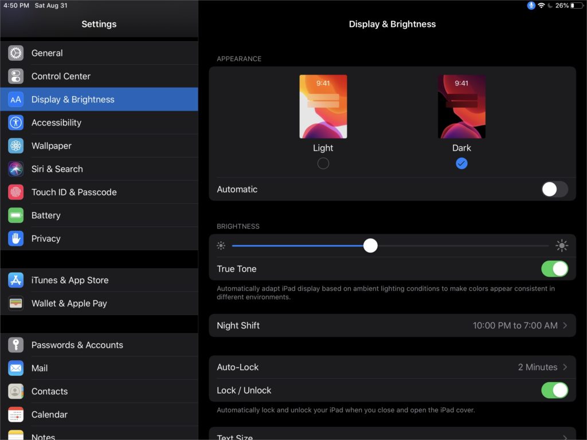Open Battery via its green icon

click(16, 215)
